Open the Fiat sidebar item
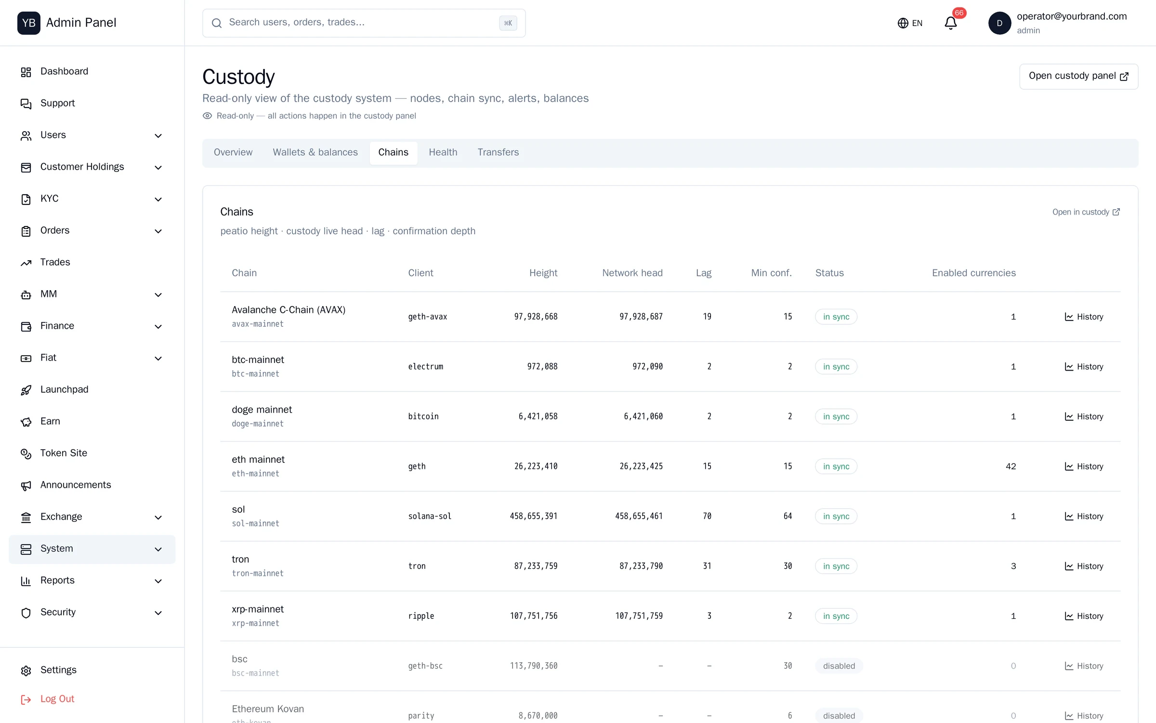1156x723 pixels. (x=92, y=358)
